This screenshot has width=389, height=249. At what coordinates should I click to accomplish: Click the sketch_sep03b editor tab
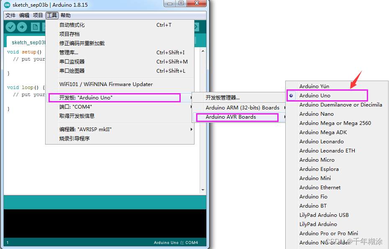[x=26, y=42]
